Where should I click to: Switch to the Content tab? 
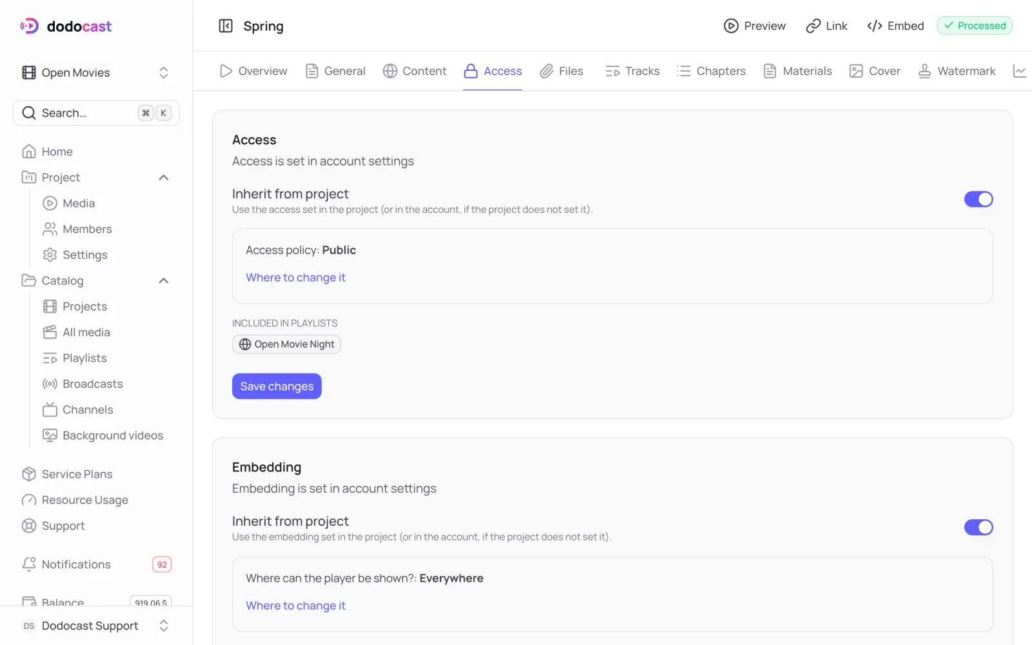click(415, 71)
